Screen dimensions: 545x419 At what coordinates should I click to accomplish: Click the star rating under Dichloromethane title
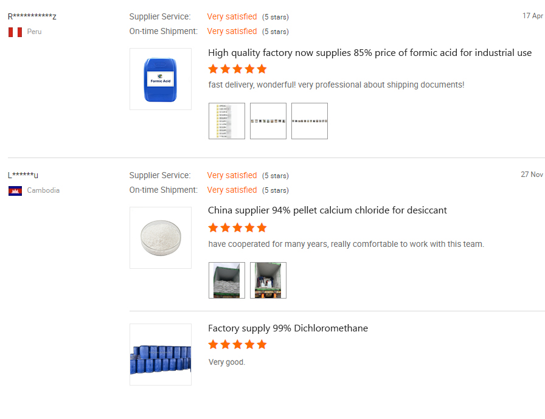pyautogui.click(x=237, y=344)
